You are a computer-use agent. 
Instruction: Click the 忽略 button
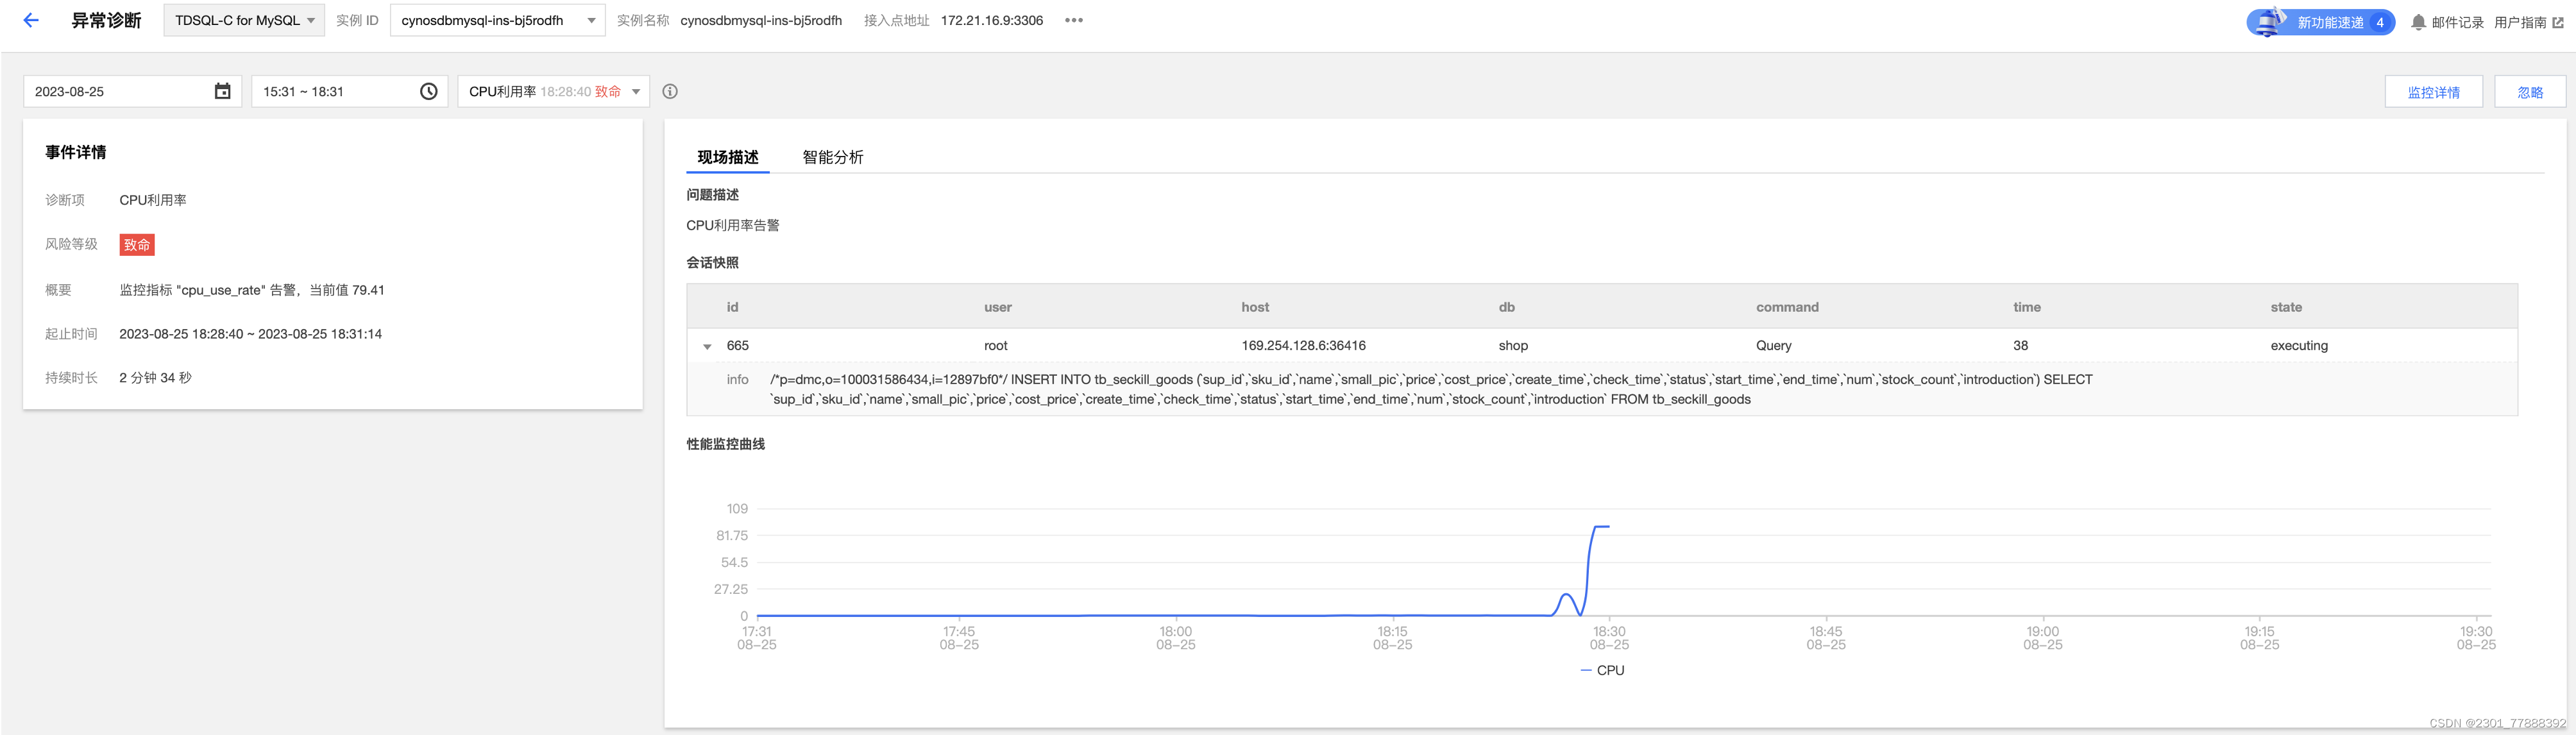[x=2529, y=92]
